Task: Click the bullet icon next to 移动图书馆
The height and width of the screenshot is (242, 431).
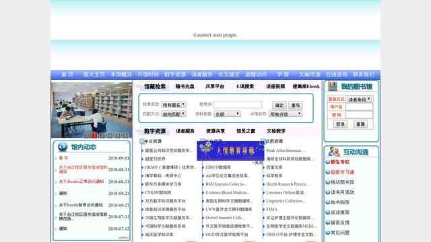Action: coord(328,182)
